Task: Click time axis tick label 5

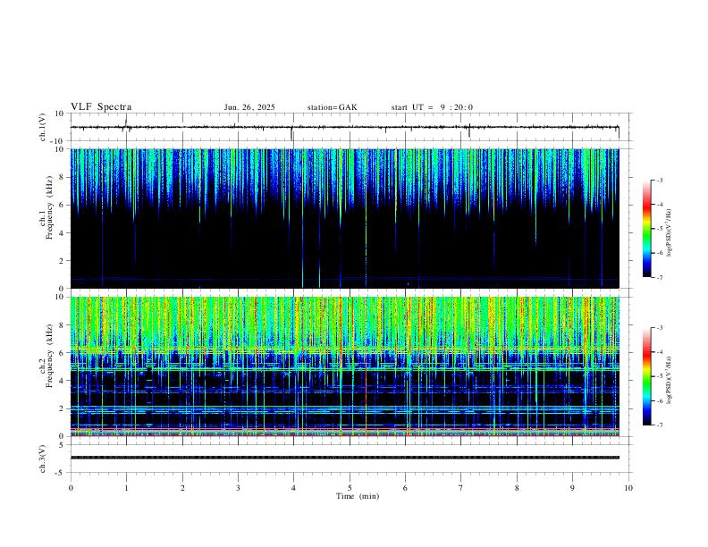Action: click(x=350, y=488)
